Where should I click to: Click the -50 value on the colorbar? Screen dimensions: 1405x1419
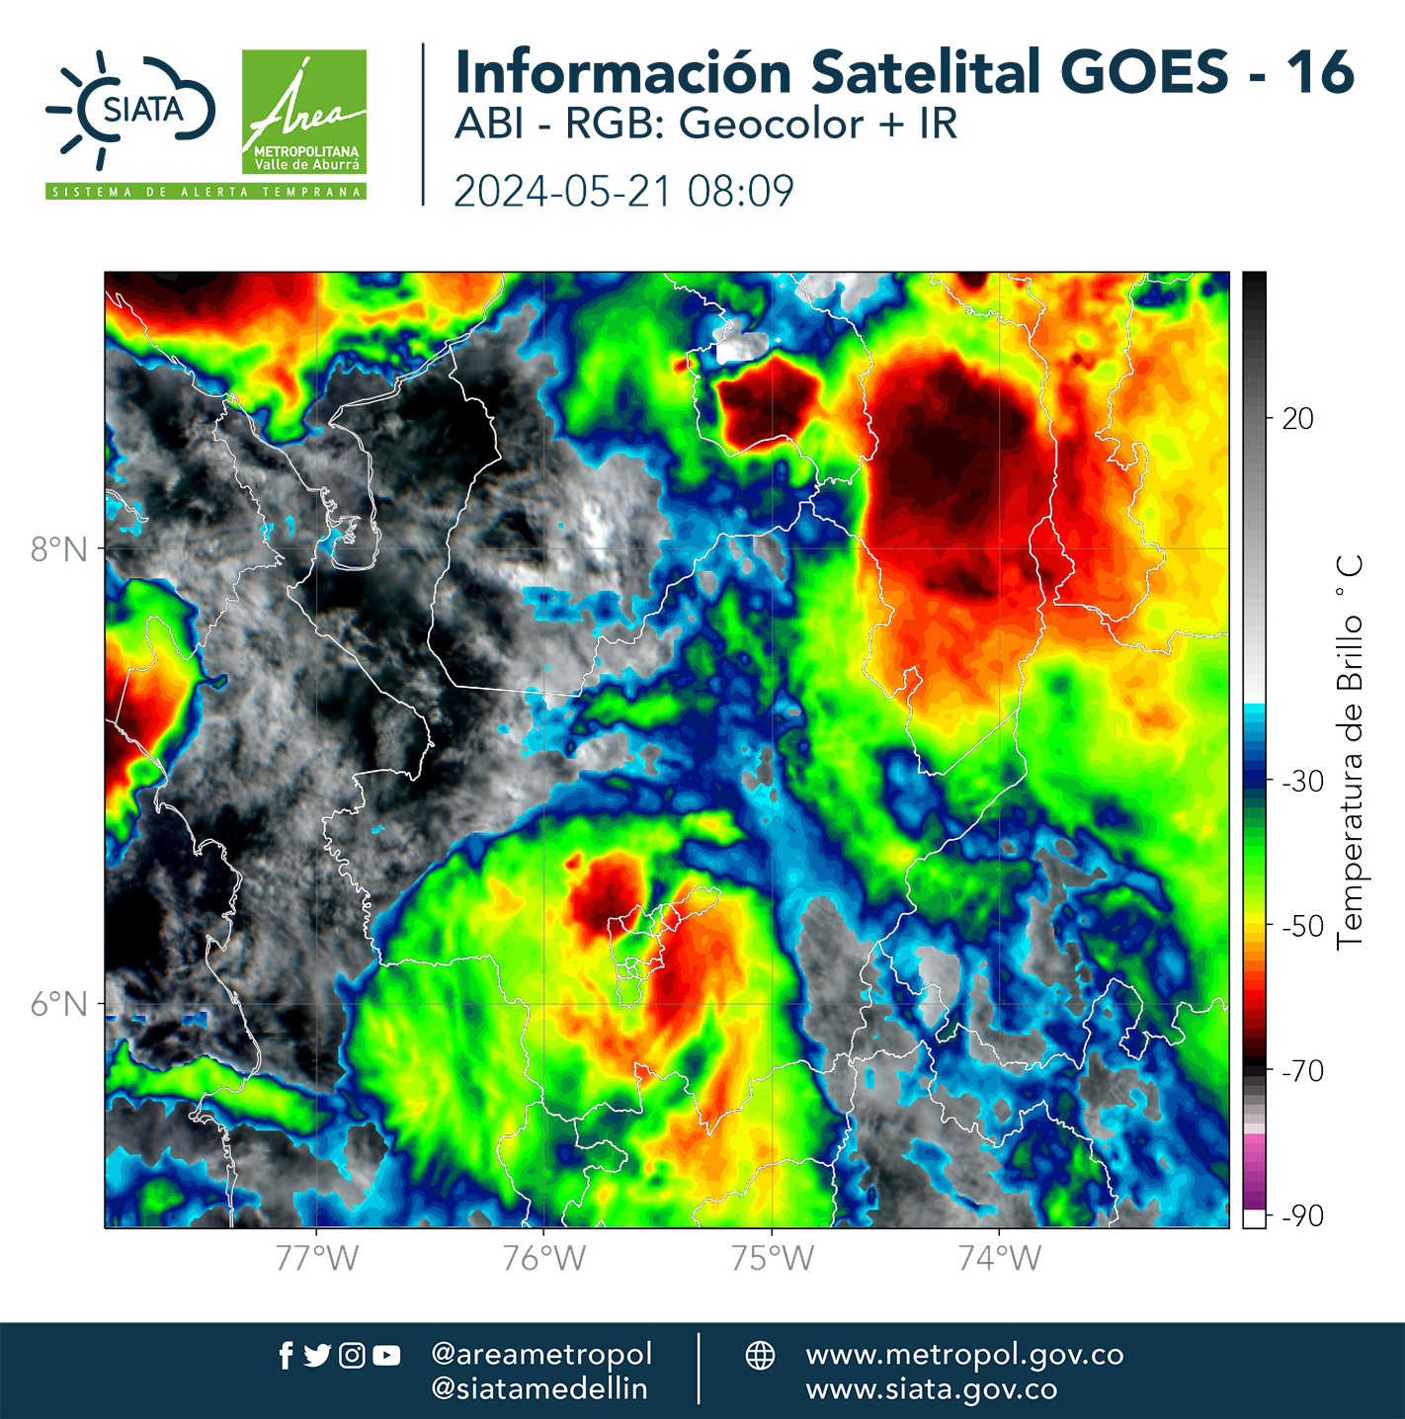point(1302,927)
